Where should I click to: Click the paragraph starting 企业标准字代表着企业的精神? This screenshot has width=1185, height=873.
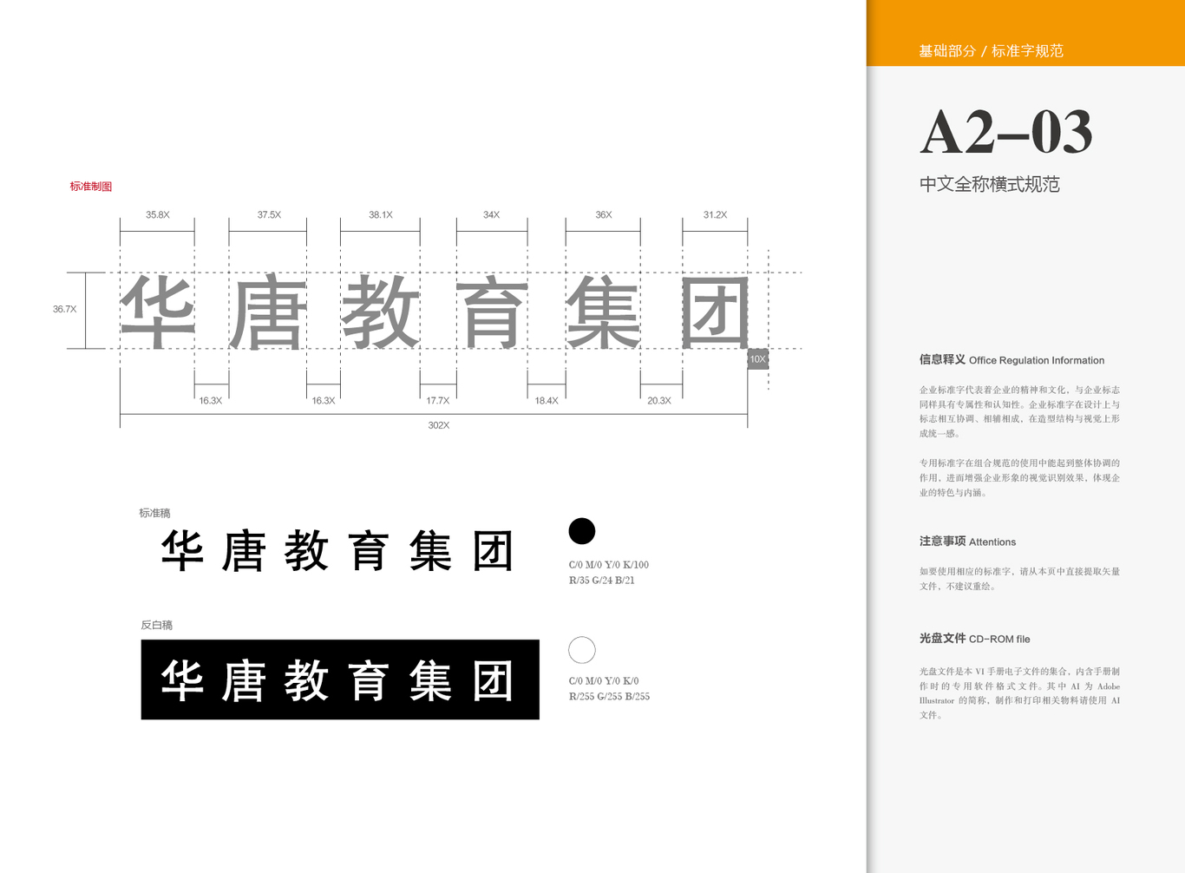[x=1019, y=412]
